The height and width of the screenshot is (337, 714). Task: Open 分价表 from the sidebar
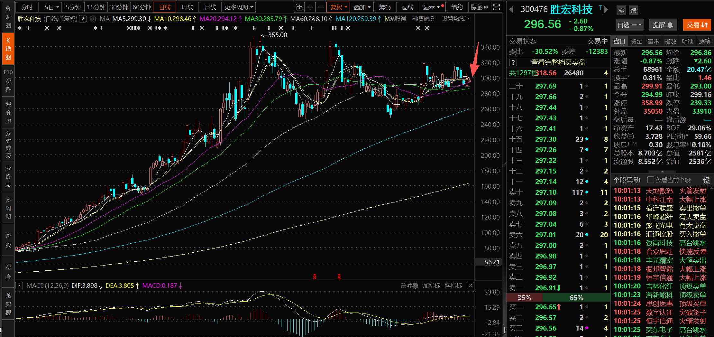[8, 176]
